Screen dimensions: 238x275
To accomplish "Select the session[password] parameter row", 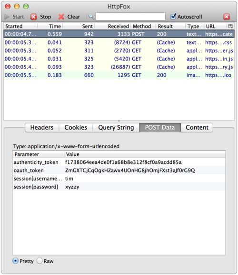I will coord(119,187).
